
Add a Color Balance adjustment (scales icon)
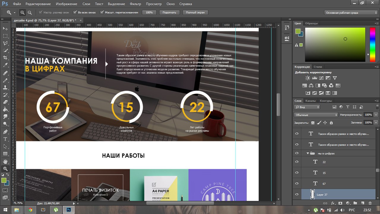(311, 86)
